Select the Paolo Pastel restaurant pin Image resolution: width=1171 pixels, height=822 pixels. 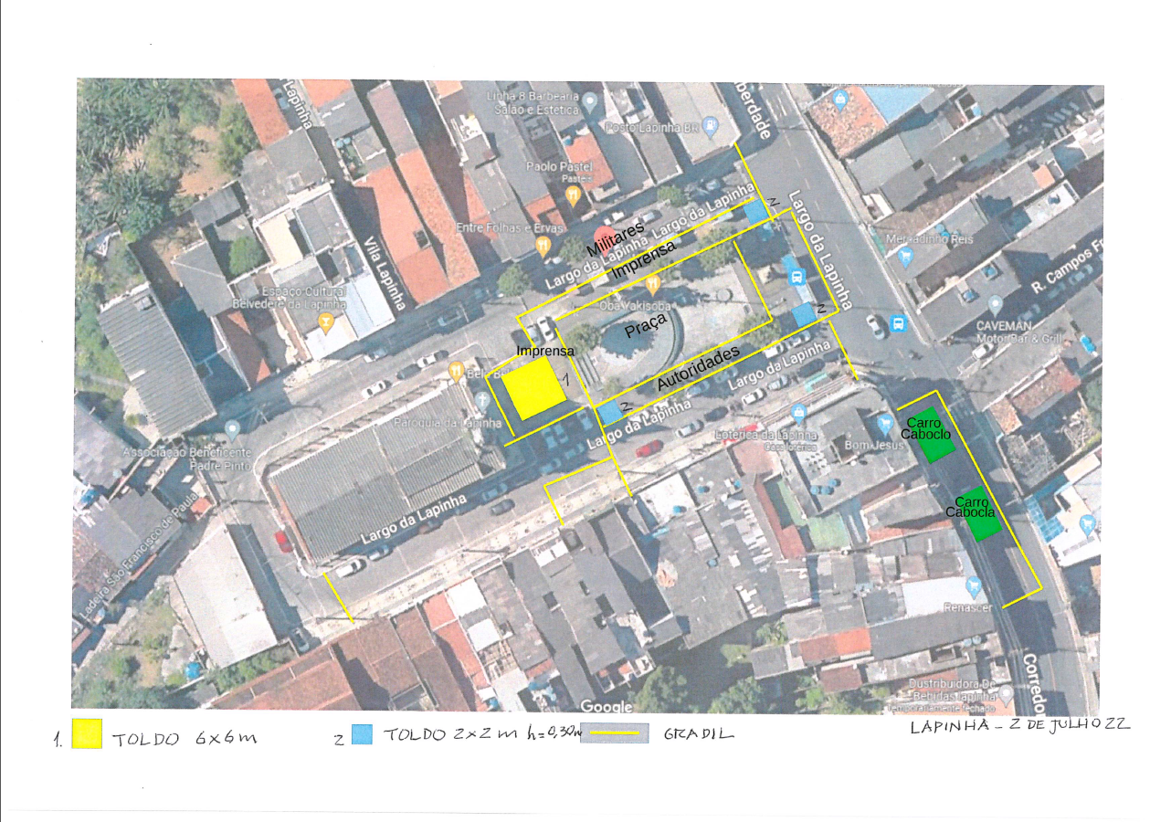click(573, 195)
